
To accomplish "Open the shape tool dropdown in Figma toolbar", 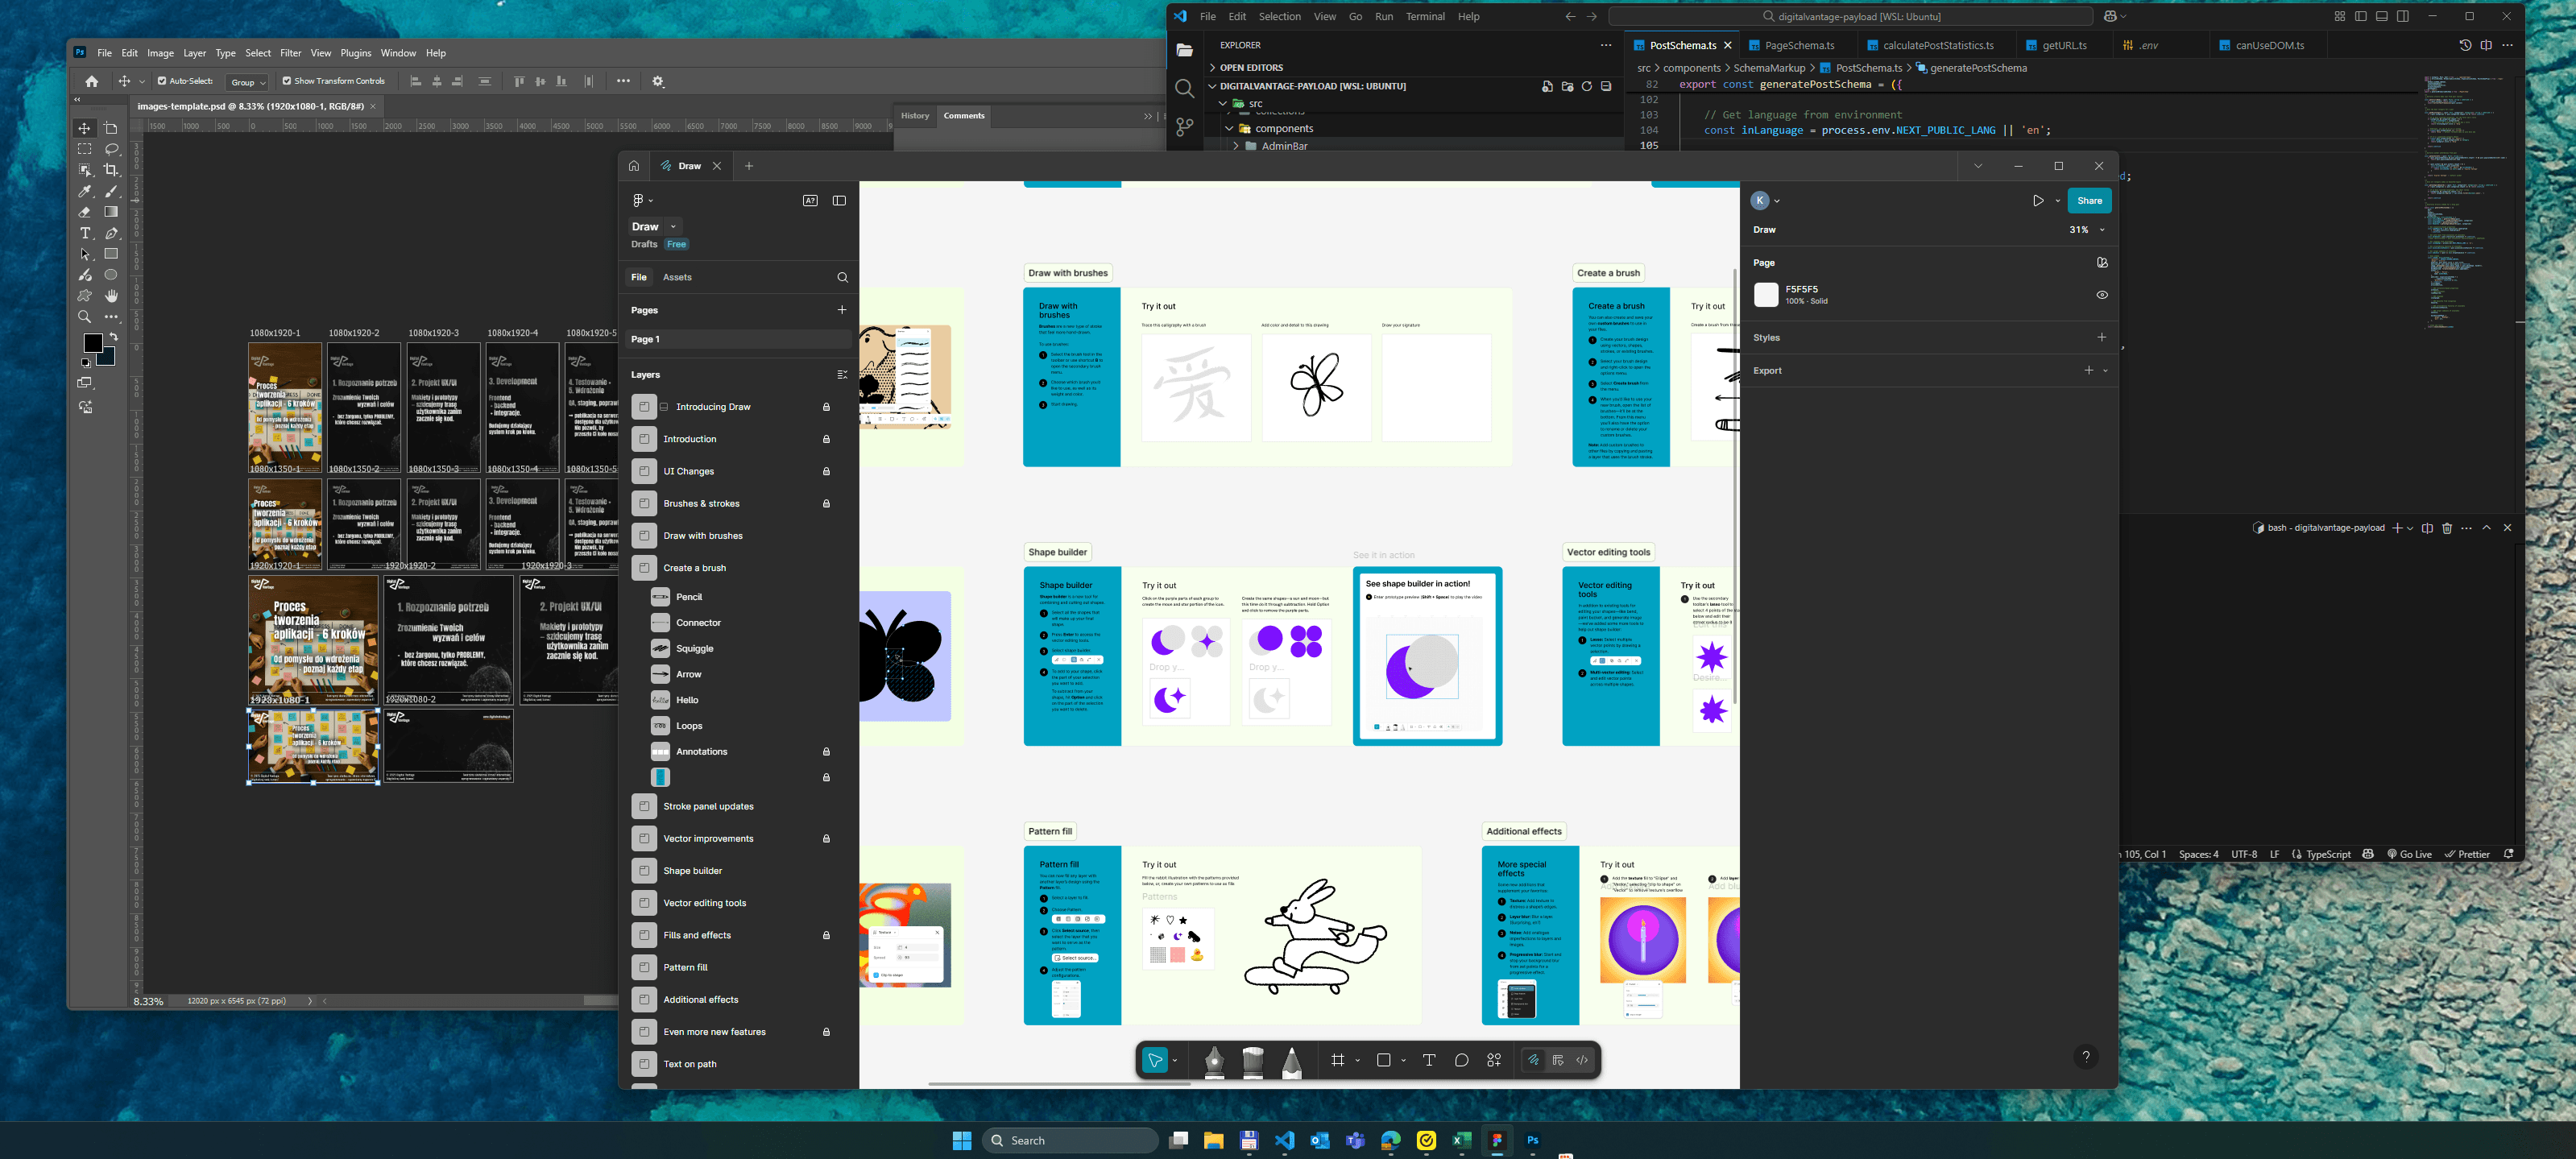I will coord(1404,1061).
